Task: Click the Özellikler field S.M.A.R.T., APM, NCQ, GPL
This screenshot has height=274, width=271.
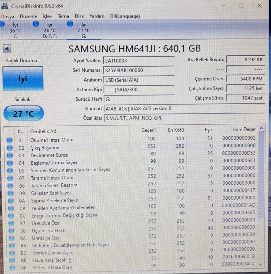Action: [185, 118]
